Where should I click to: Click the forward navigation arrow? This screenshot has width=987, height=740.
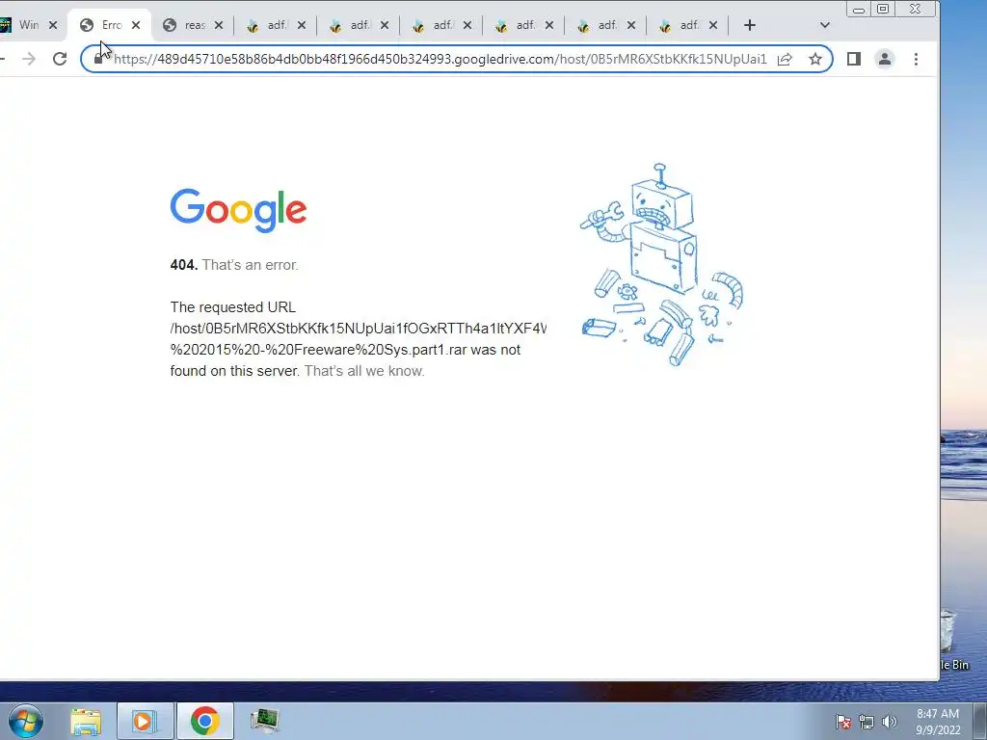click(29, 59)
